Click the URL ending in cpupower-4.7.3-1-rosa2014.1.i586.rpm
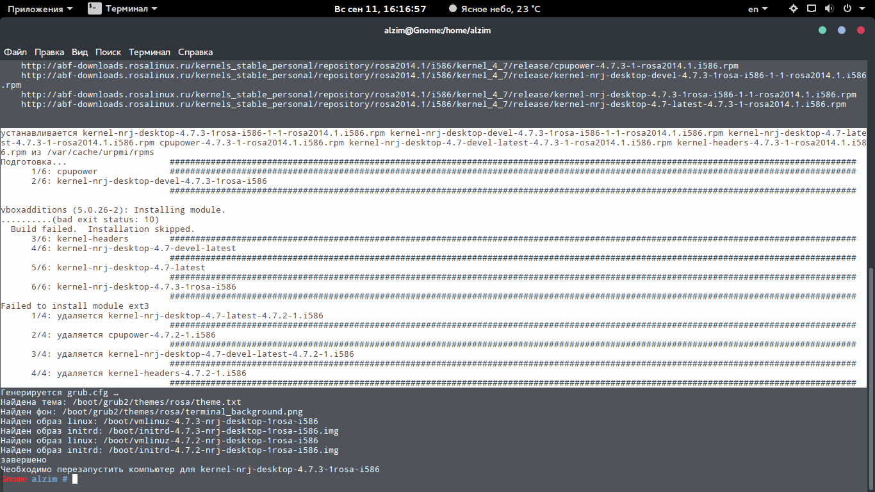Image resolution: width=875 pixels, height=492 pixels. (x=380, y=66)
